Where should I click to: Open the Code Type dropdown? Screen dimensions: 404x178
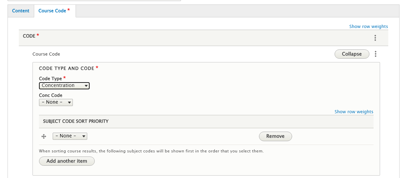click(x=64, y=86)
